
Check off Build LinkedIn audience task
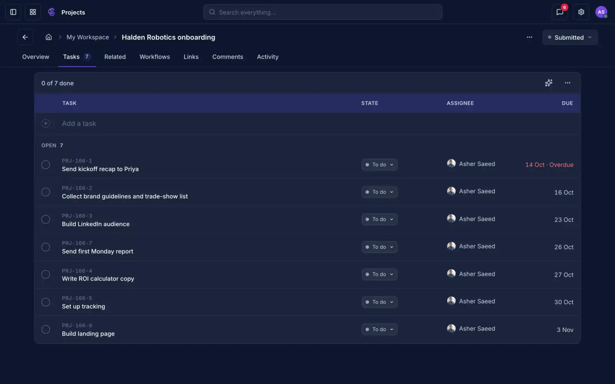46,220
